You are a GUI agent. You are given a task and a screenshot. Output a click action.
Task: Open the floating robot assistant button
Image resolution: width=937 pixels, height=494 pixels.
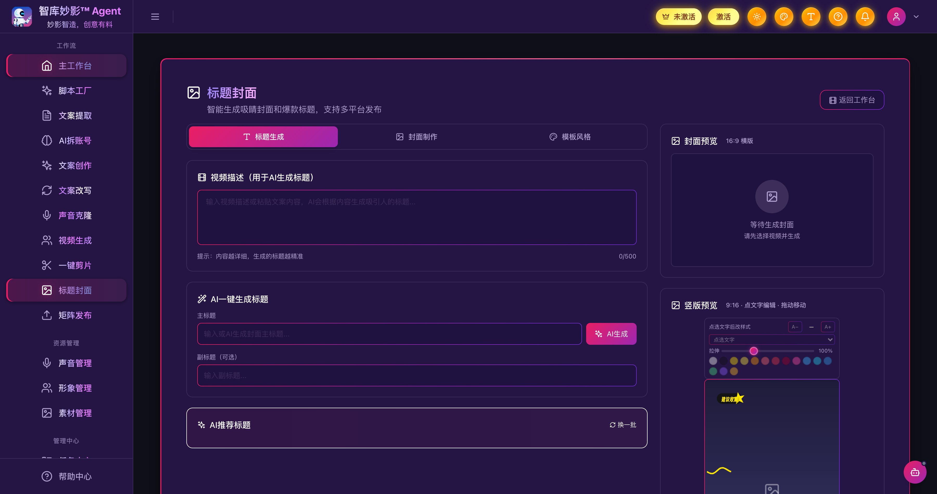point(915,472)
